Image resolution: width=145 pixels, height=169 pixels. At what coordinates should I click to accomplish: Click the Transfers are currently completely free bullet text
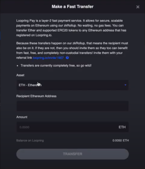click(x=56, y=65)
